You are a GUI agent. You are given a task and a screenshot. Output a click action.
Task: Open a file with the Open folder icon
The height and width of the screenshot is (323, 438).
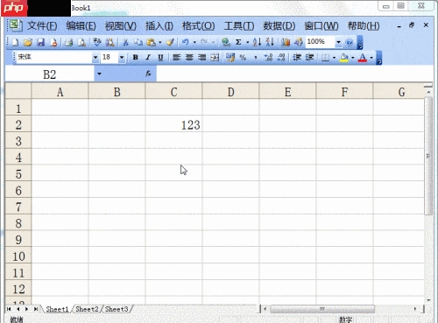pyautogui.click(x=28, y=43)
